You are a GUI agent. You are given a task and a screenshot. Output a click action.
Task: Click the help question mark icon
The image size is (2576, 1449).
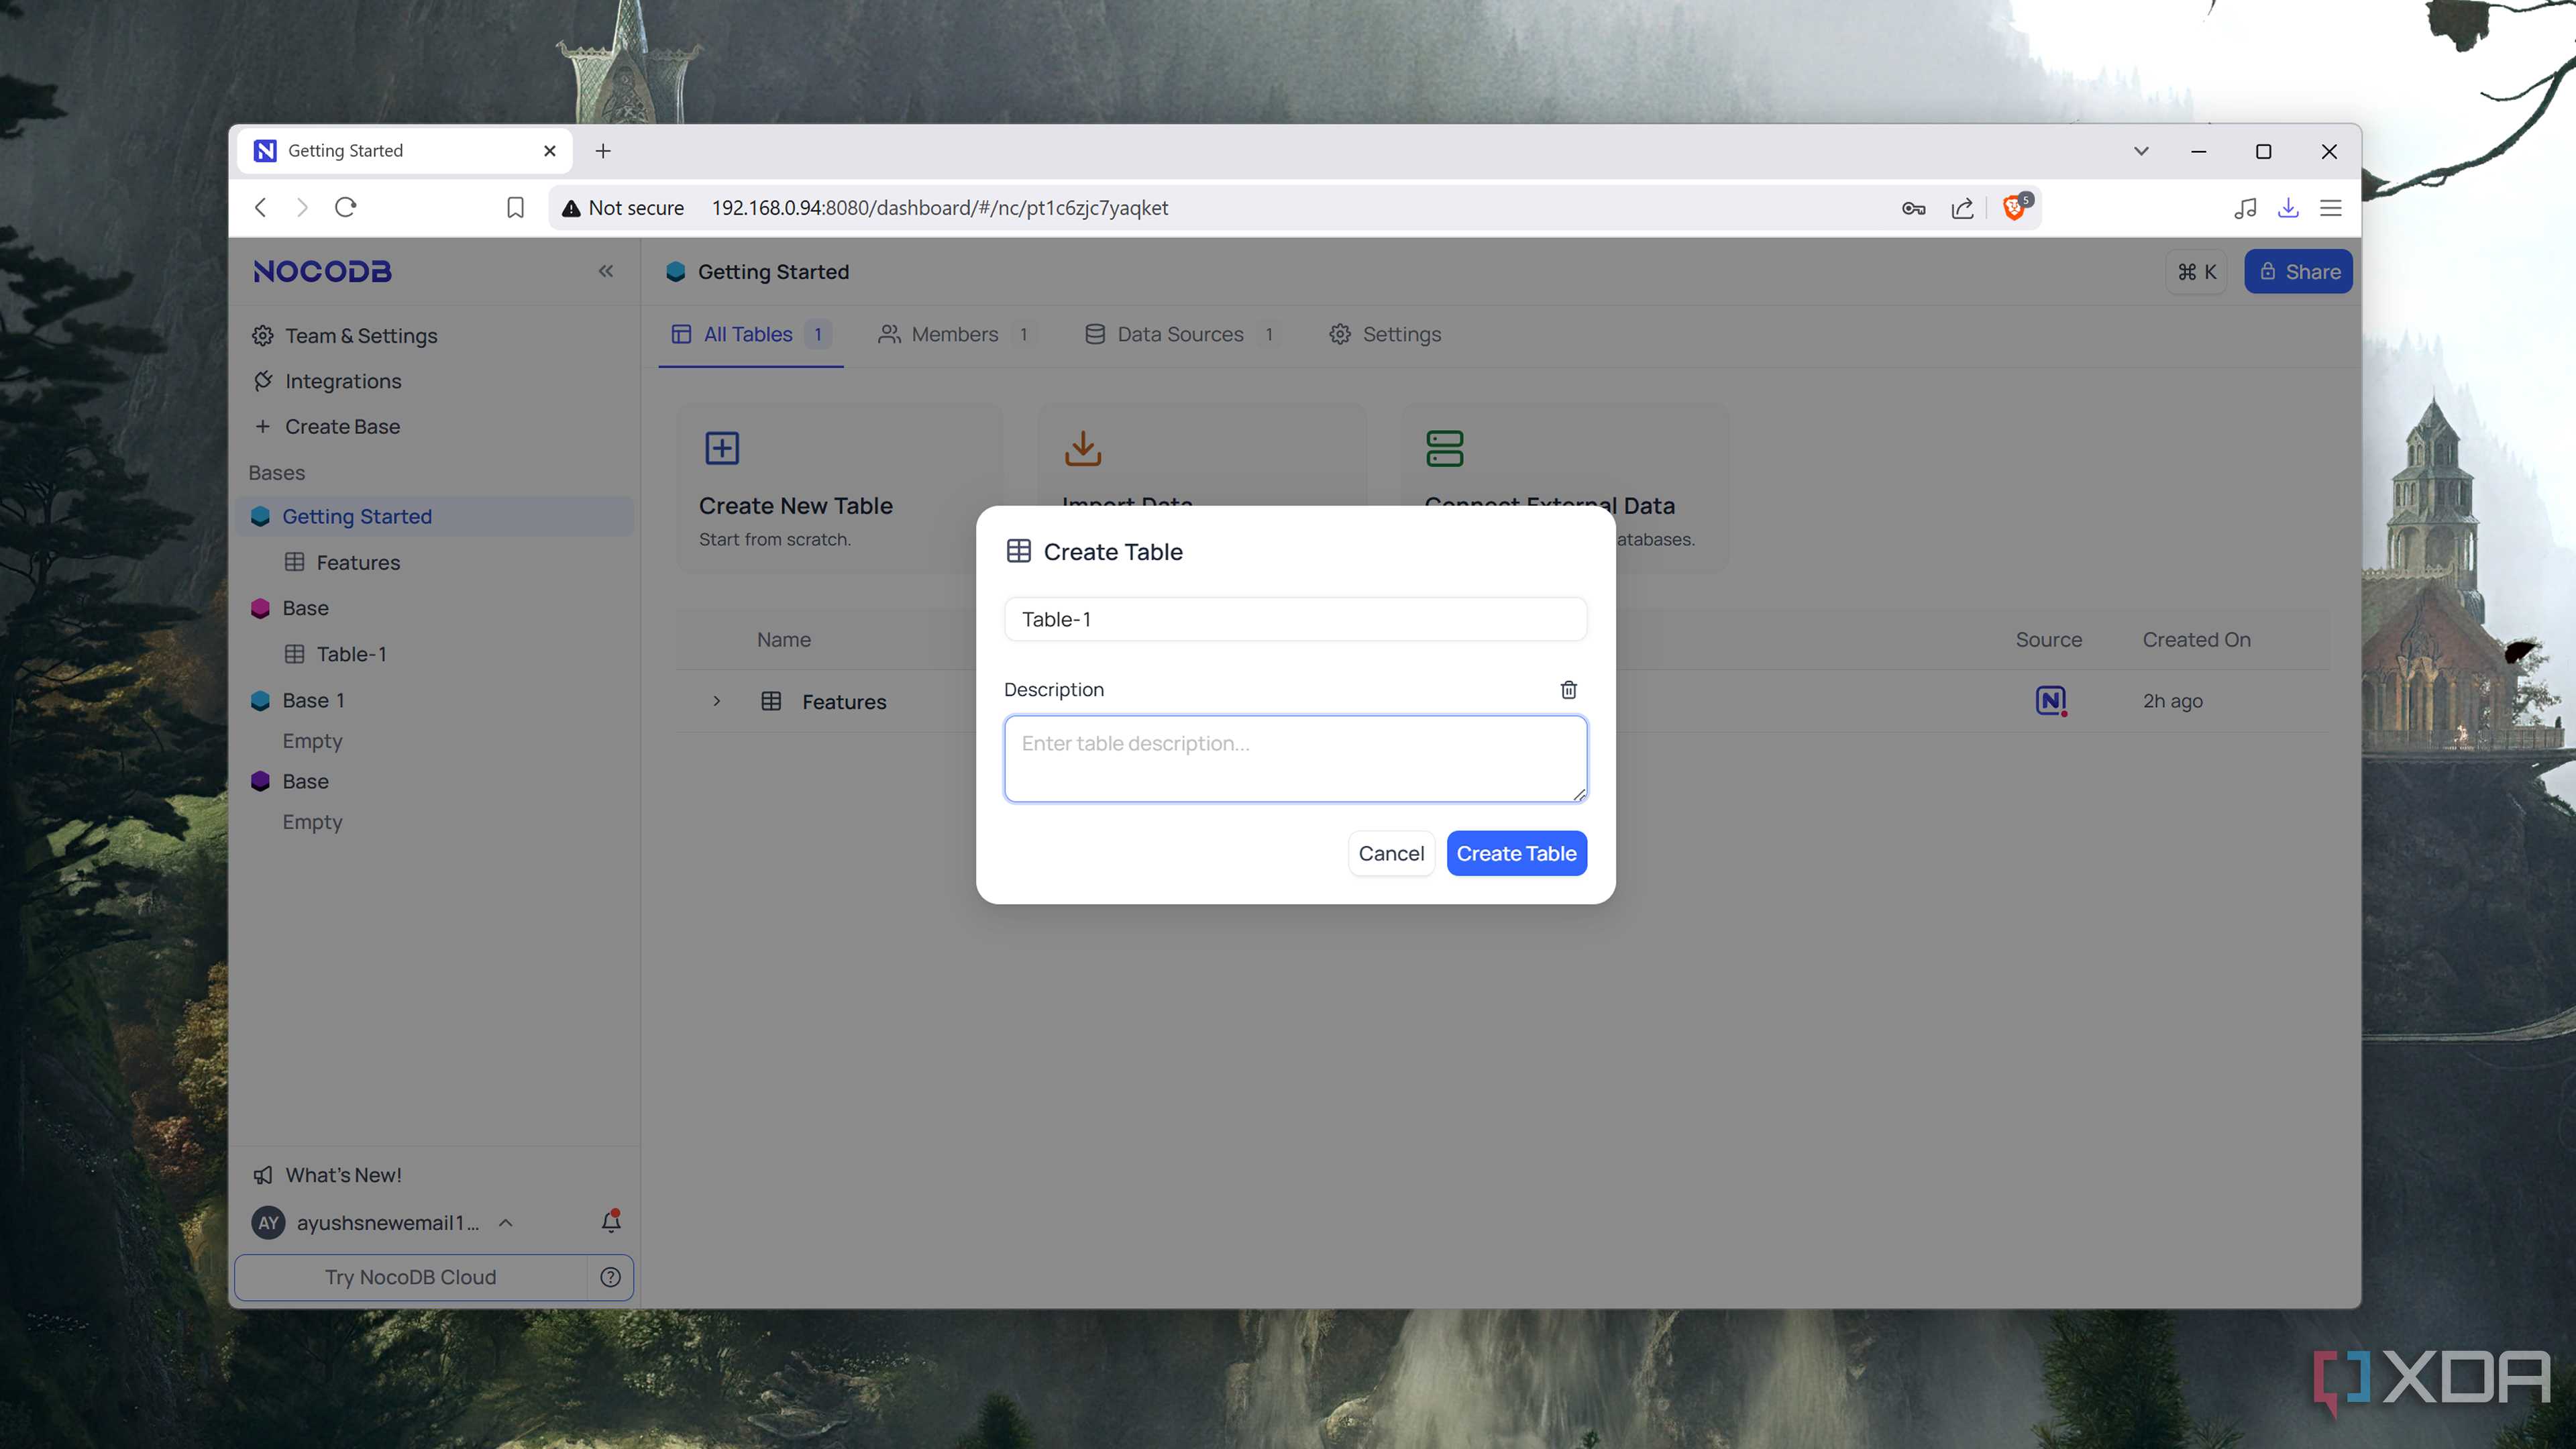pyautogui.click(x=610, y=1277)
